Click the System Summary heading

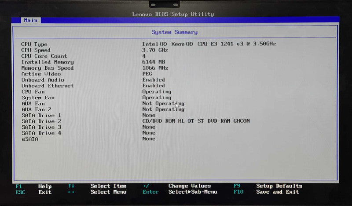175,32
